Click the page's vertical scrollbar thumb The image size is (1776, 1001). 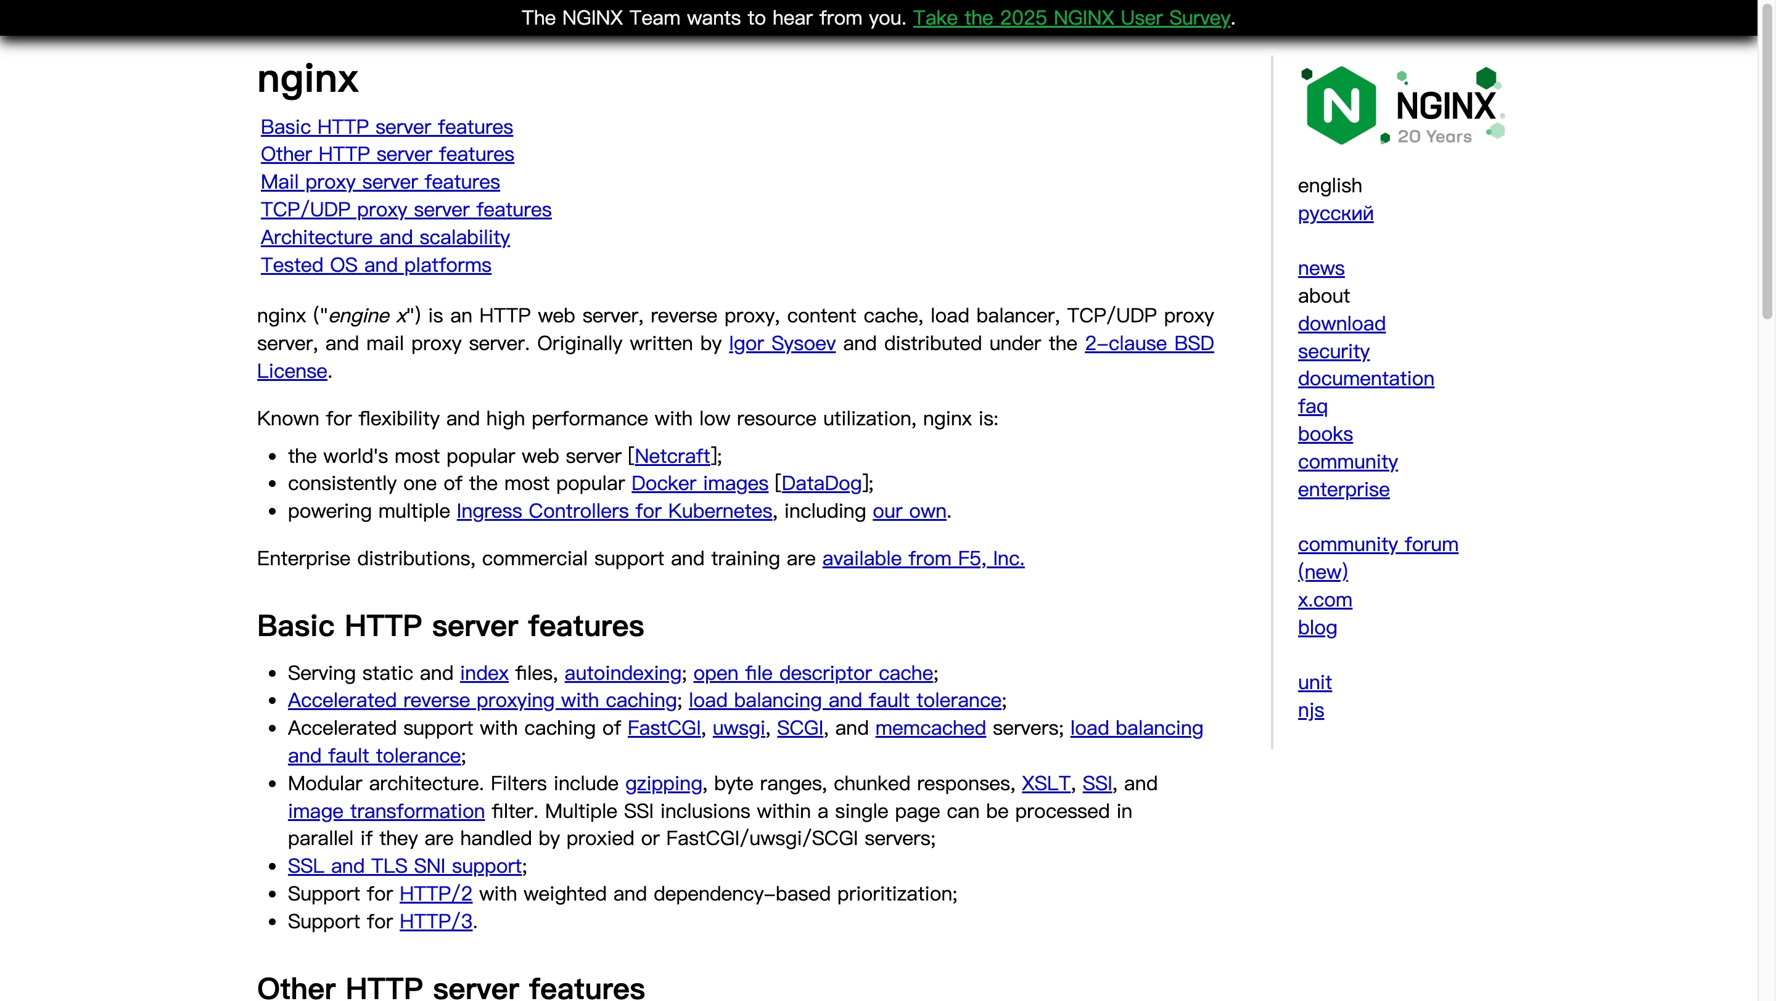click(x=1766, y=161)
